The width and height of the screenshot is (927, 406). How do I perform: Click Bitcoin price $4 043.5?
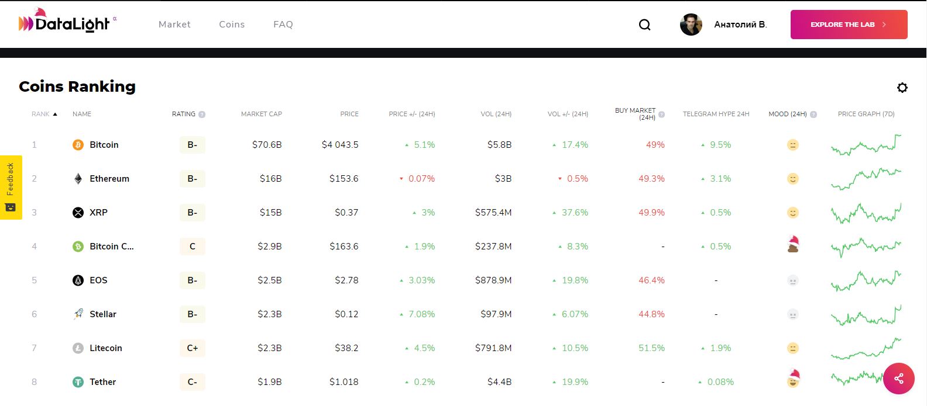[x=340, y=145]
